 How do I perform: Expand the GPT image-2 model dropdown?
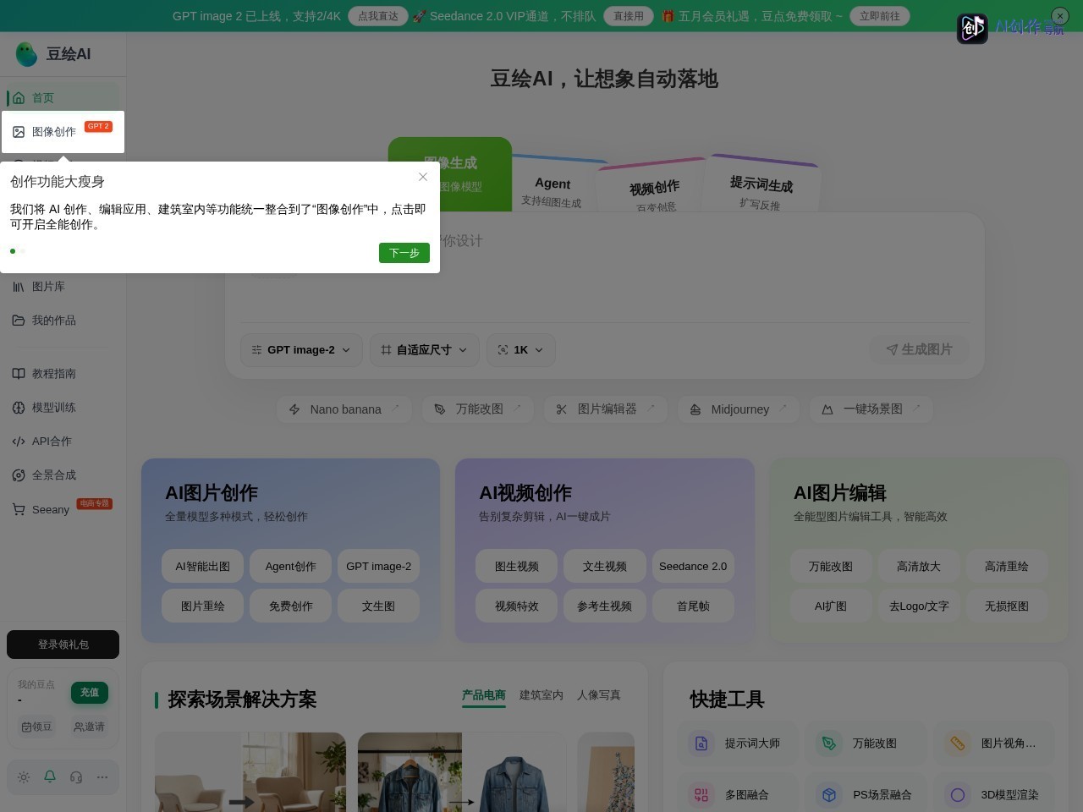[302, 350]
